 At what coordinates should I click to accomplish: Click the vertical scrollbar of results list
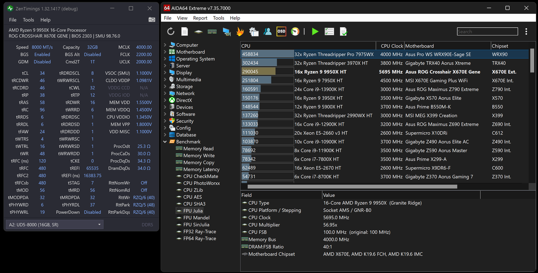532,61
